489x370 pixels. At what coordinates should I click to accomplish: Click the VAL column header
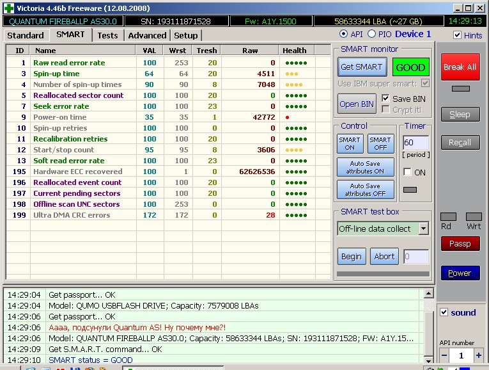(150, 51)
